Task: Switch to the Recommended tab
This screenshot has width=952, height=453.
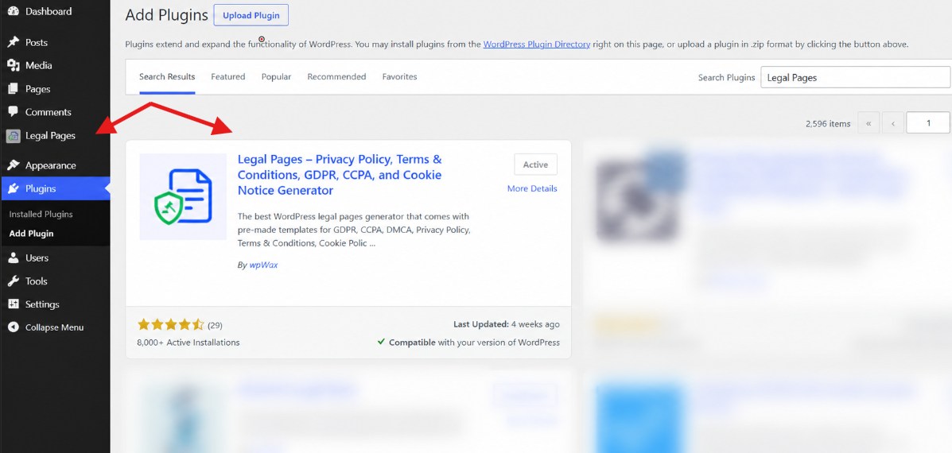Action: 336,77
